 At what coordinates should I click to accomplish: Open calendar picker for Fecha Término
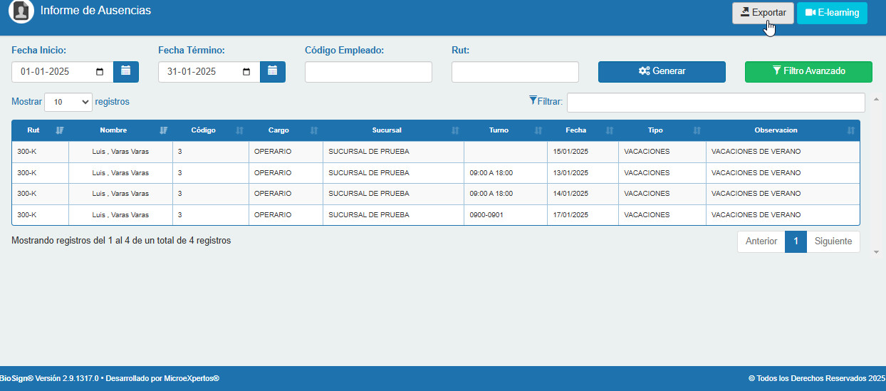(273, 71)
